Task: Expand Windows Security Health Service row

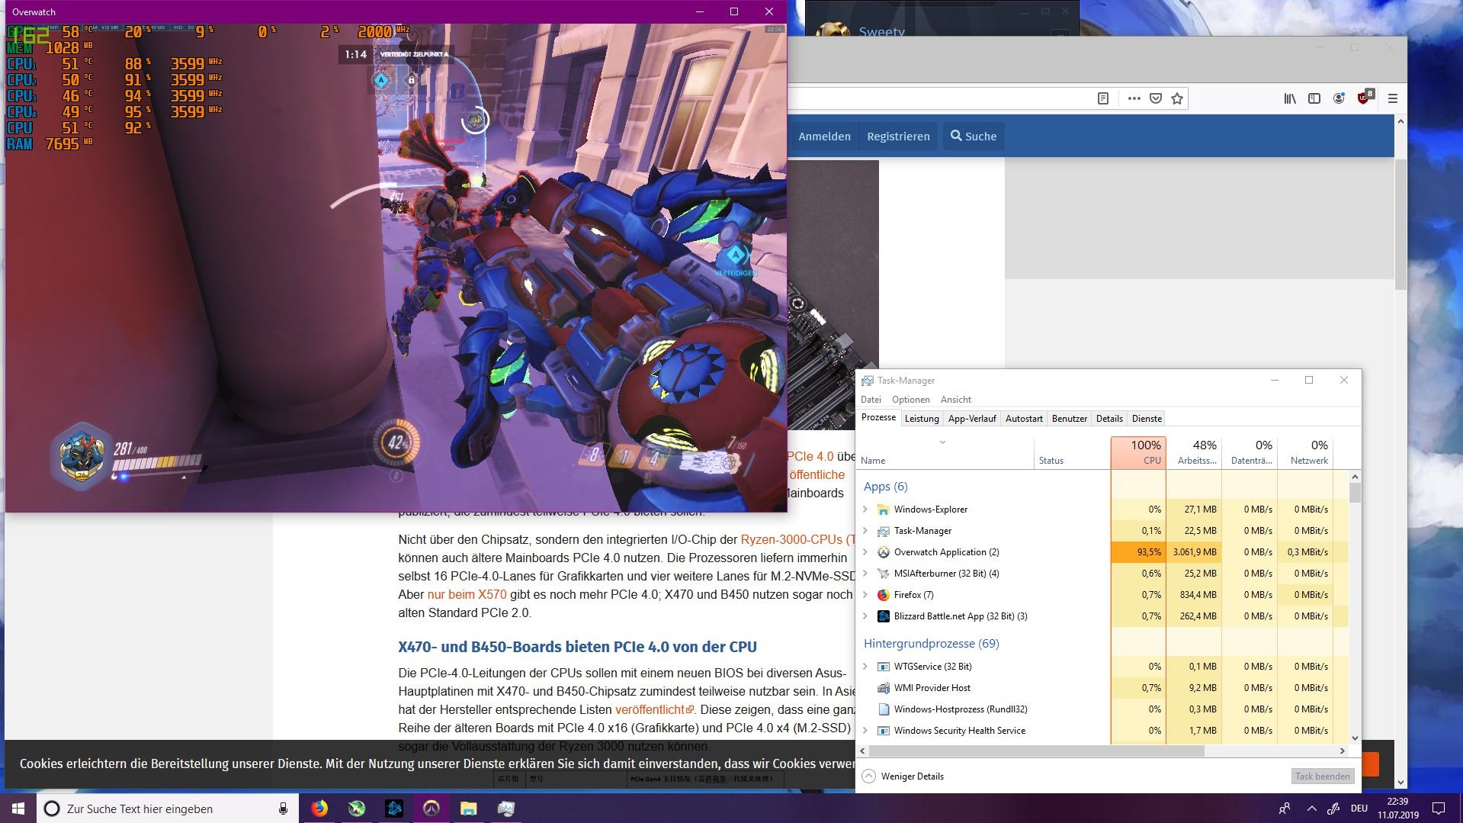Action: point(865,731)
